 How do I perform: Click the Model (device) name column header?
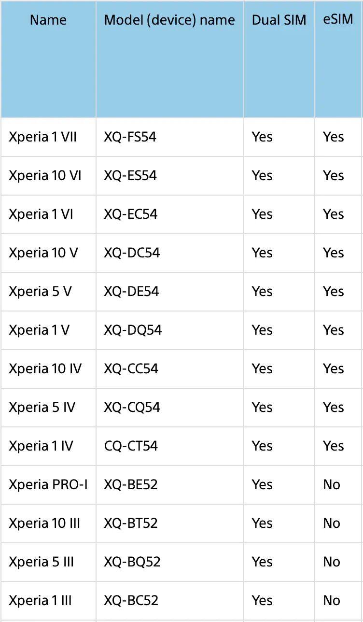pos(169,20)
